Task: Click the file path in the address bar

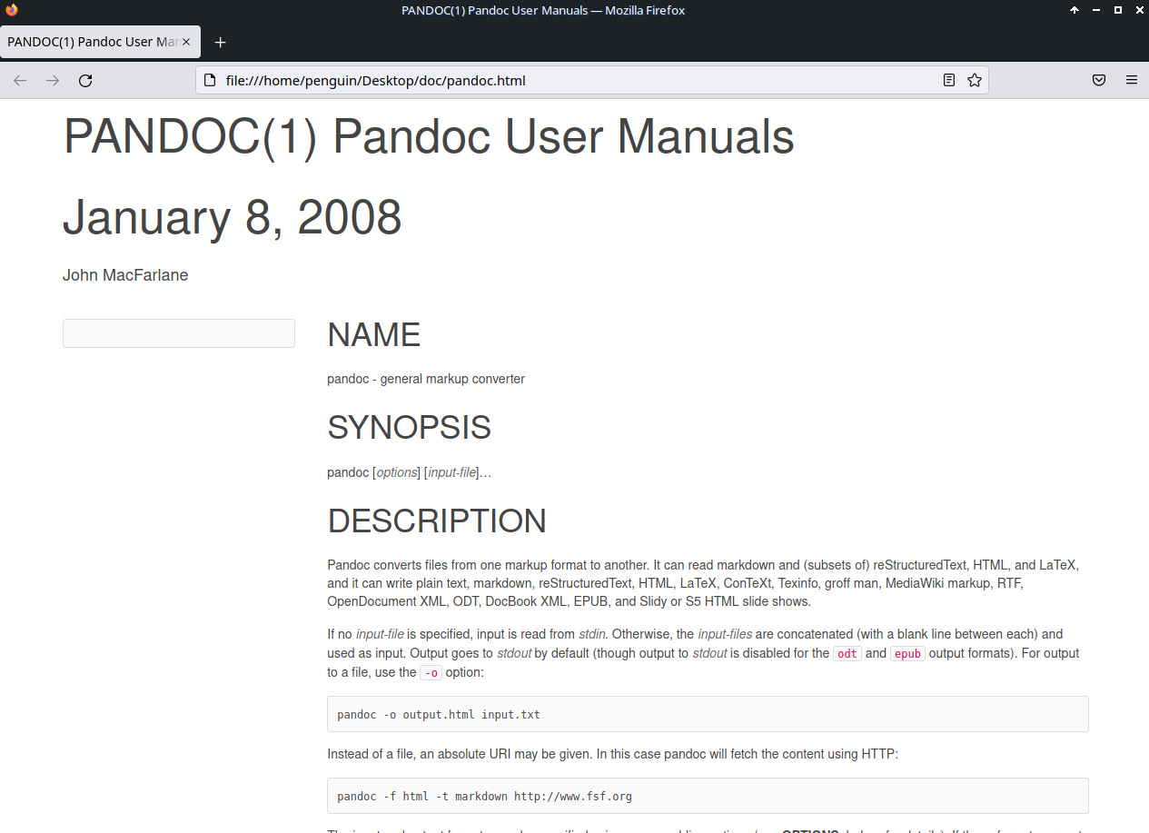Action: [x=375, y=80]
